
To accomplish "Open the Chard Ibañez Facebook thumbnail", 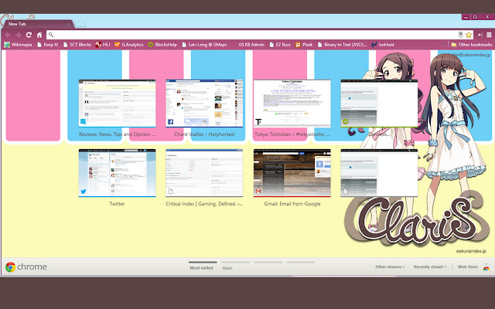I will (x=204, y=104).
